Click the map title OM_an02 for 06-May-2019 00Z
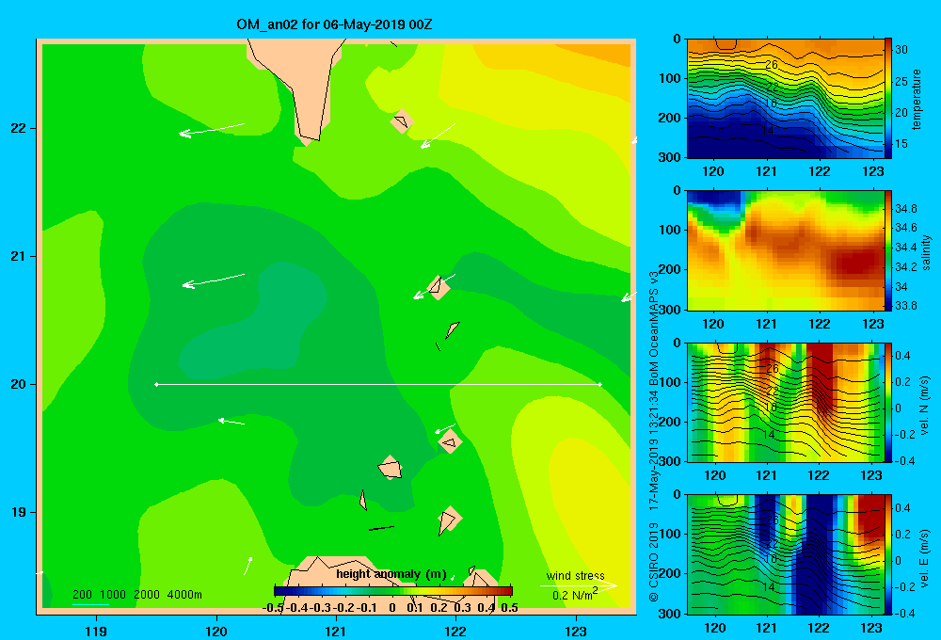This screenshot has width=941, height=640. tap(334, 24)
